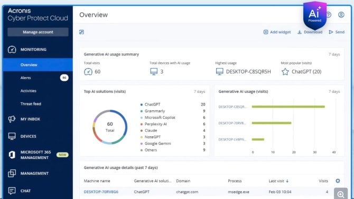This screenshot has height=199, width=354.
Task: Click the Visits column header
Action: point(323,181)
